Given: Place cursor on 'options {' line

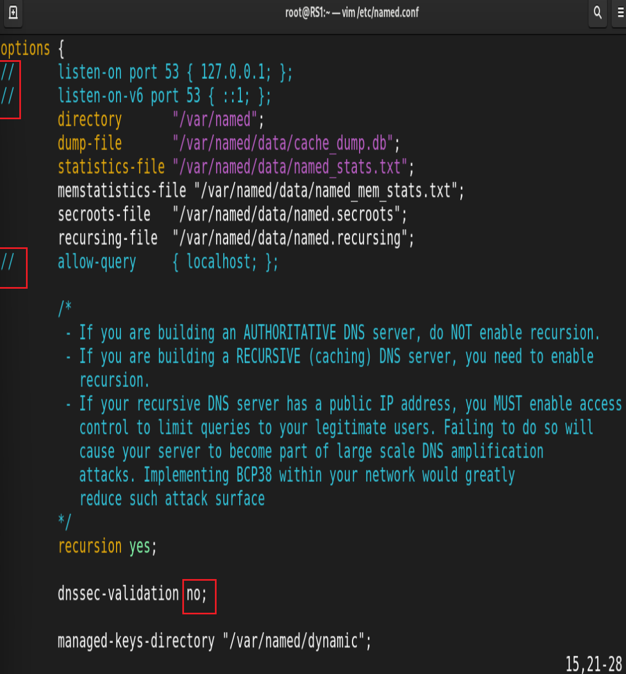Looking at the screenshot, I should (x=33, y=49).
